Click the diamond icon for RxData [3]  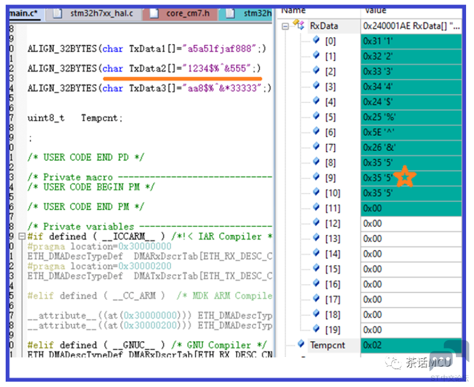click(x=316, y=85)
